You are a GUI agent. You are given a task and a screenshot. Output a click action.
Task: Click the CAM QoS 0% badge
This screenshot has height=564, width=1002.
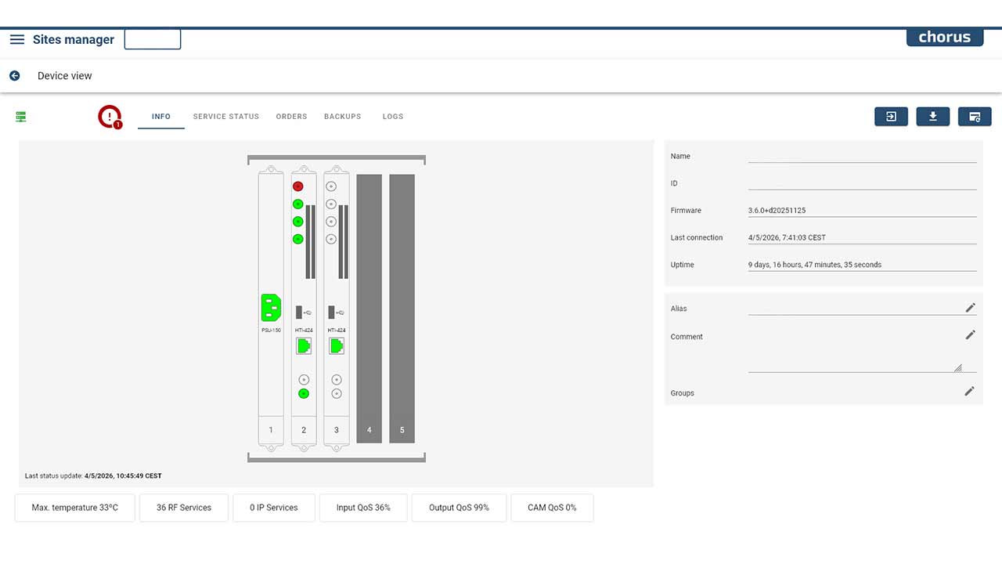[x=552, y=508]
